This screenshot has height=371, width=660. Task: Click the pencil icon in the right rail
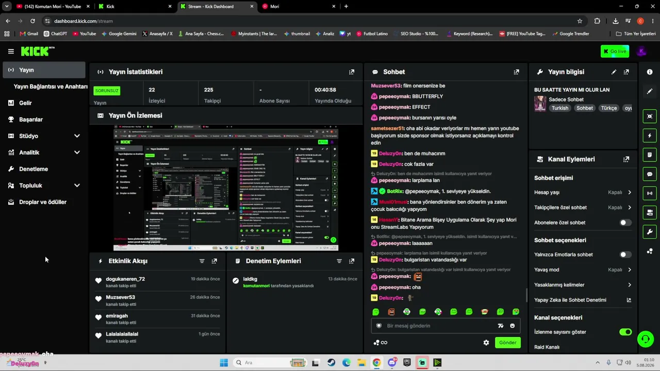point(650,91)
